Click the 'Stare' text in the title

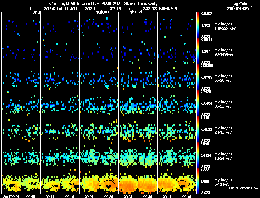click(129, 3)
